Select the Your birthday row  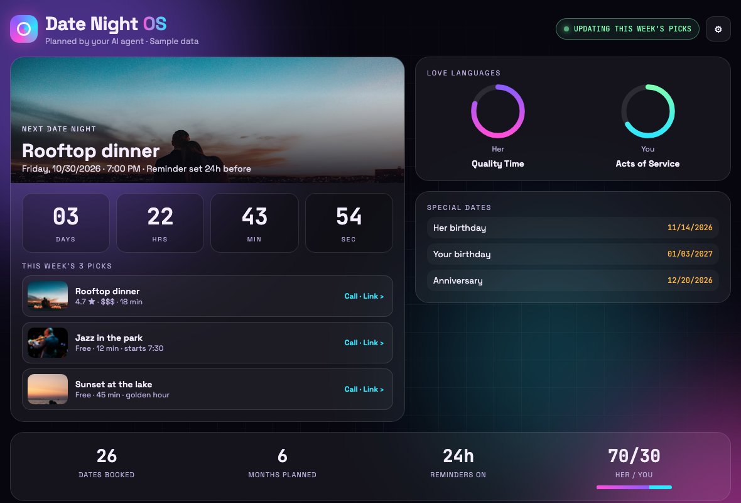pyautogui.click(x=572, y=254)
